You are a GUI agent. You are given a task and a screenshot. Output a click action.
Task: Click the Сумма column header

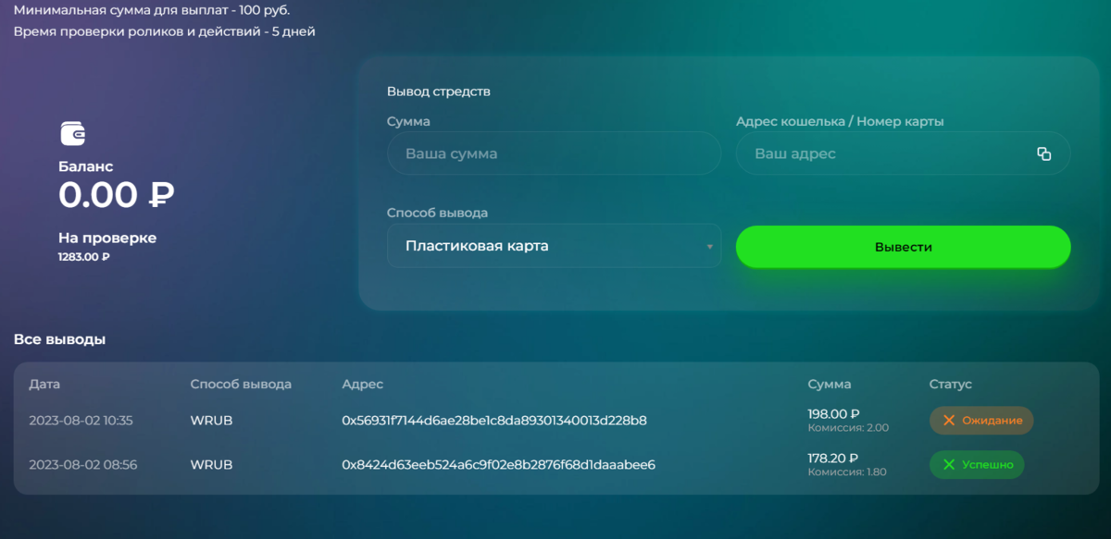point(830,384)
